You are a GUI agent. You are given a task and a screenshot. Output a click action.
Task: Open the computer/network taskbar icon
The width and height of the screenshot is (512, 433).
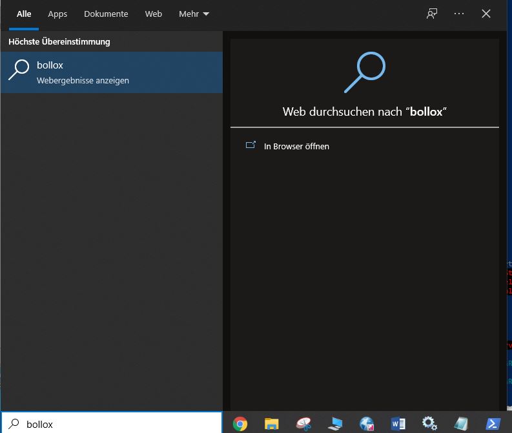coord(335,424)
